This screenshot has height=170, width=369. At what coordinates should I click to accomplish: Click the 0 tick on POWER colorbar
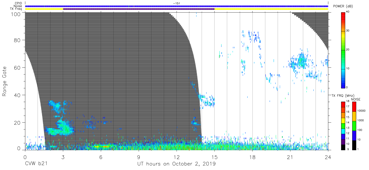347,87
